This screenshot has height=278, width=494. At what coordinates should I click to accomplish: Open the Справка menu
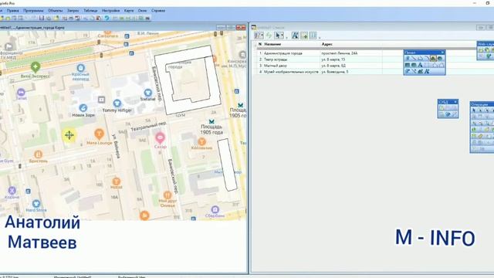(158, 10)
